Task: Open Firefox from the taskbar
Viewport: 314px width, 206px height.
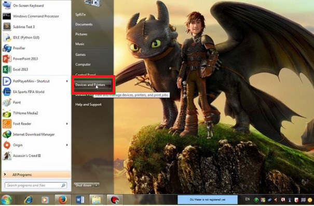Action: pyautogui.click(x=63, y=200)
